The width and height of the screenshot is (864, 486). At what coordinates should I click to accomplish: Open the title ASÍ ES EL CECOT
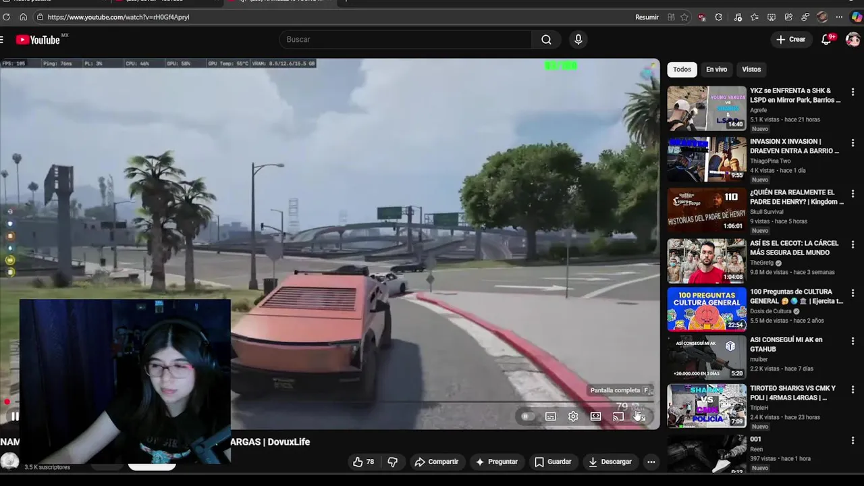click(x=794, y=248)
